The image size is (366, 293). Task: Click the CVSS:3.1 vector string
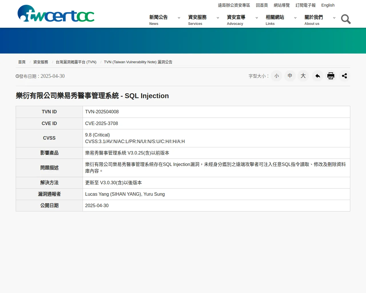tap(135, 141)
